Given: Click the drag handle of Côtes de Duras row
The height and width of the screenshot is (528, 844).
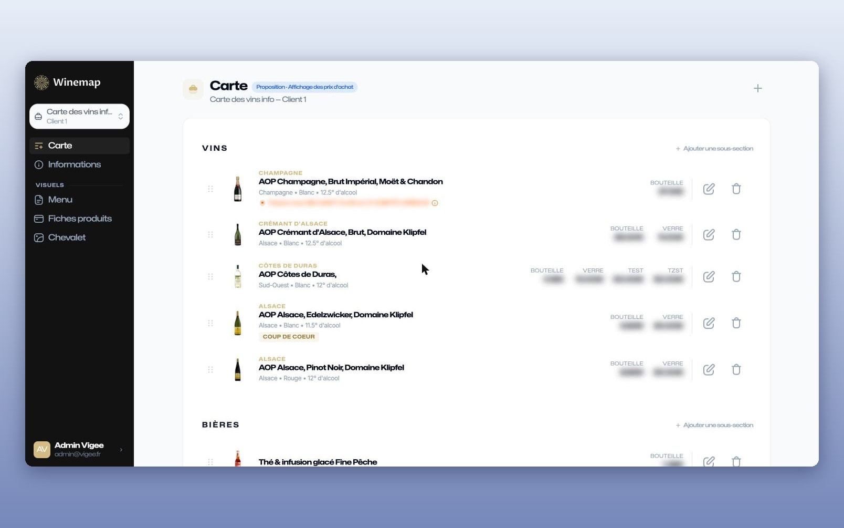Looking at the screenshot, I should point(210,276).
